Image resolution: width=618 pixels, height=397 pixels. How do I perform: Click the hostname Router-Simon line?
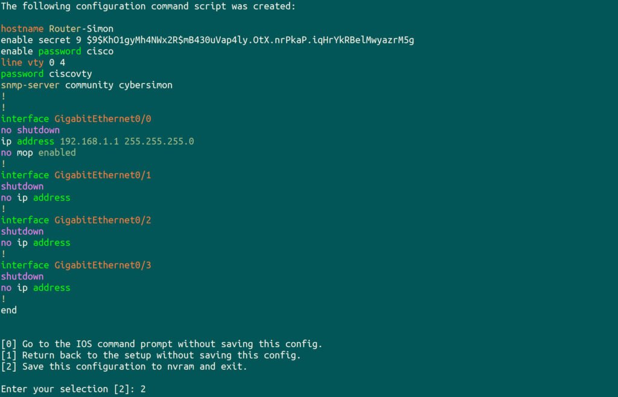coord(57,29)
